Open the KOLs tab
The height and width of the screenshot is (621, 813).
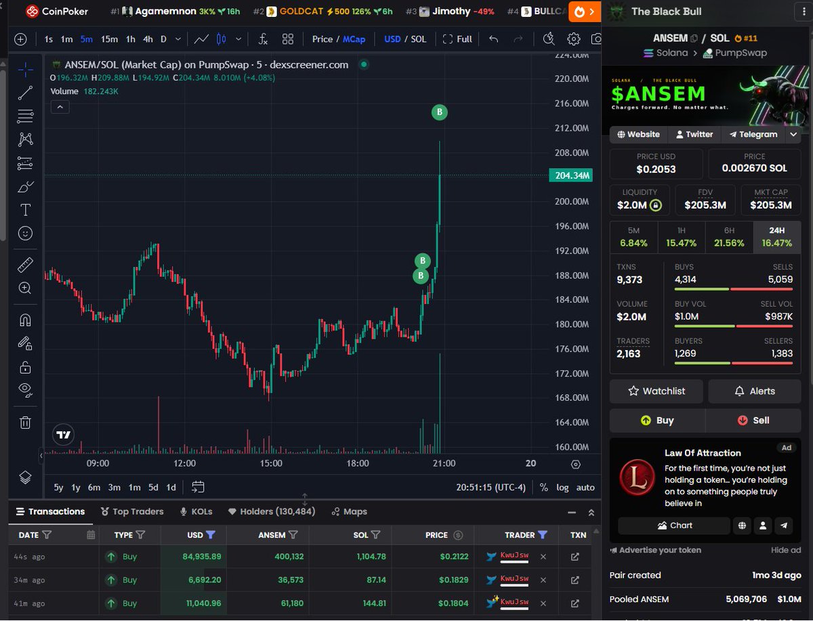[196, 511]
